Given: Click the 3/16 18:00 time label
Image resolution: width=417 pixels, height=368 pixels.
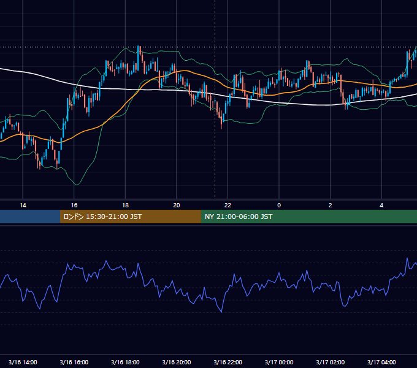Looking at the screenshot, I should 125,362.
